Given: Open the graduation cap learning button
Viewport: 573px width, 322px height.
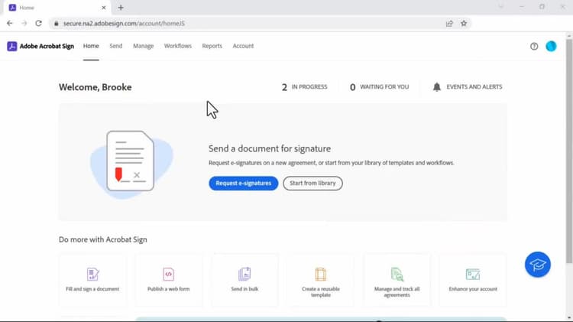Looking at the screenshot, I should [x=538, y=265].
